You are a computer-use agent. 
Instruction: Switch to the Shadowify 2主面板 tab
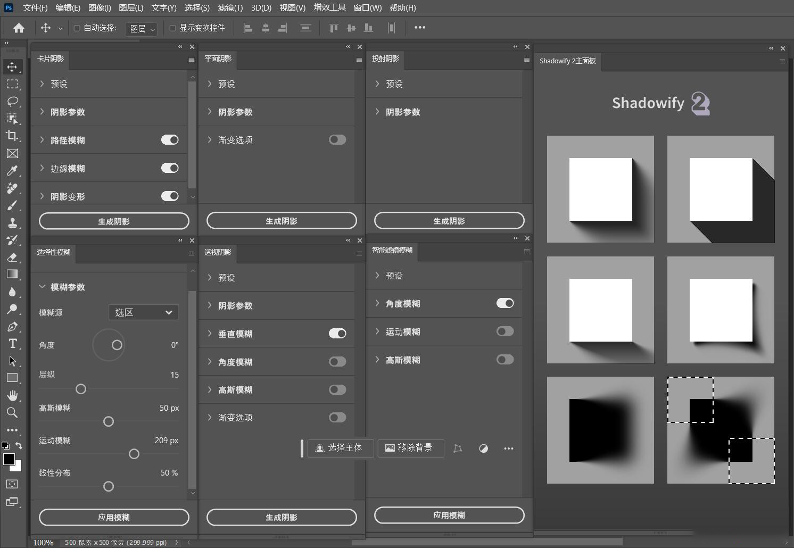567,61
